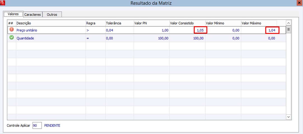
Task: Click the Controle Aplicar field with 90
Action: coord(37,126)
